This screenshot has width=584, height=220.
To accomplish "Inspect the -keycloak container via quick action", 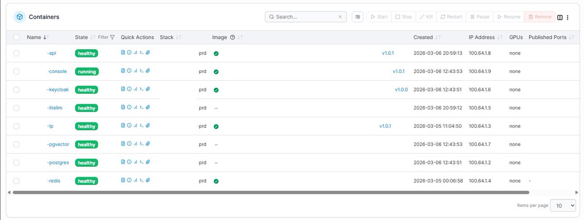I will point(129,89).
